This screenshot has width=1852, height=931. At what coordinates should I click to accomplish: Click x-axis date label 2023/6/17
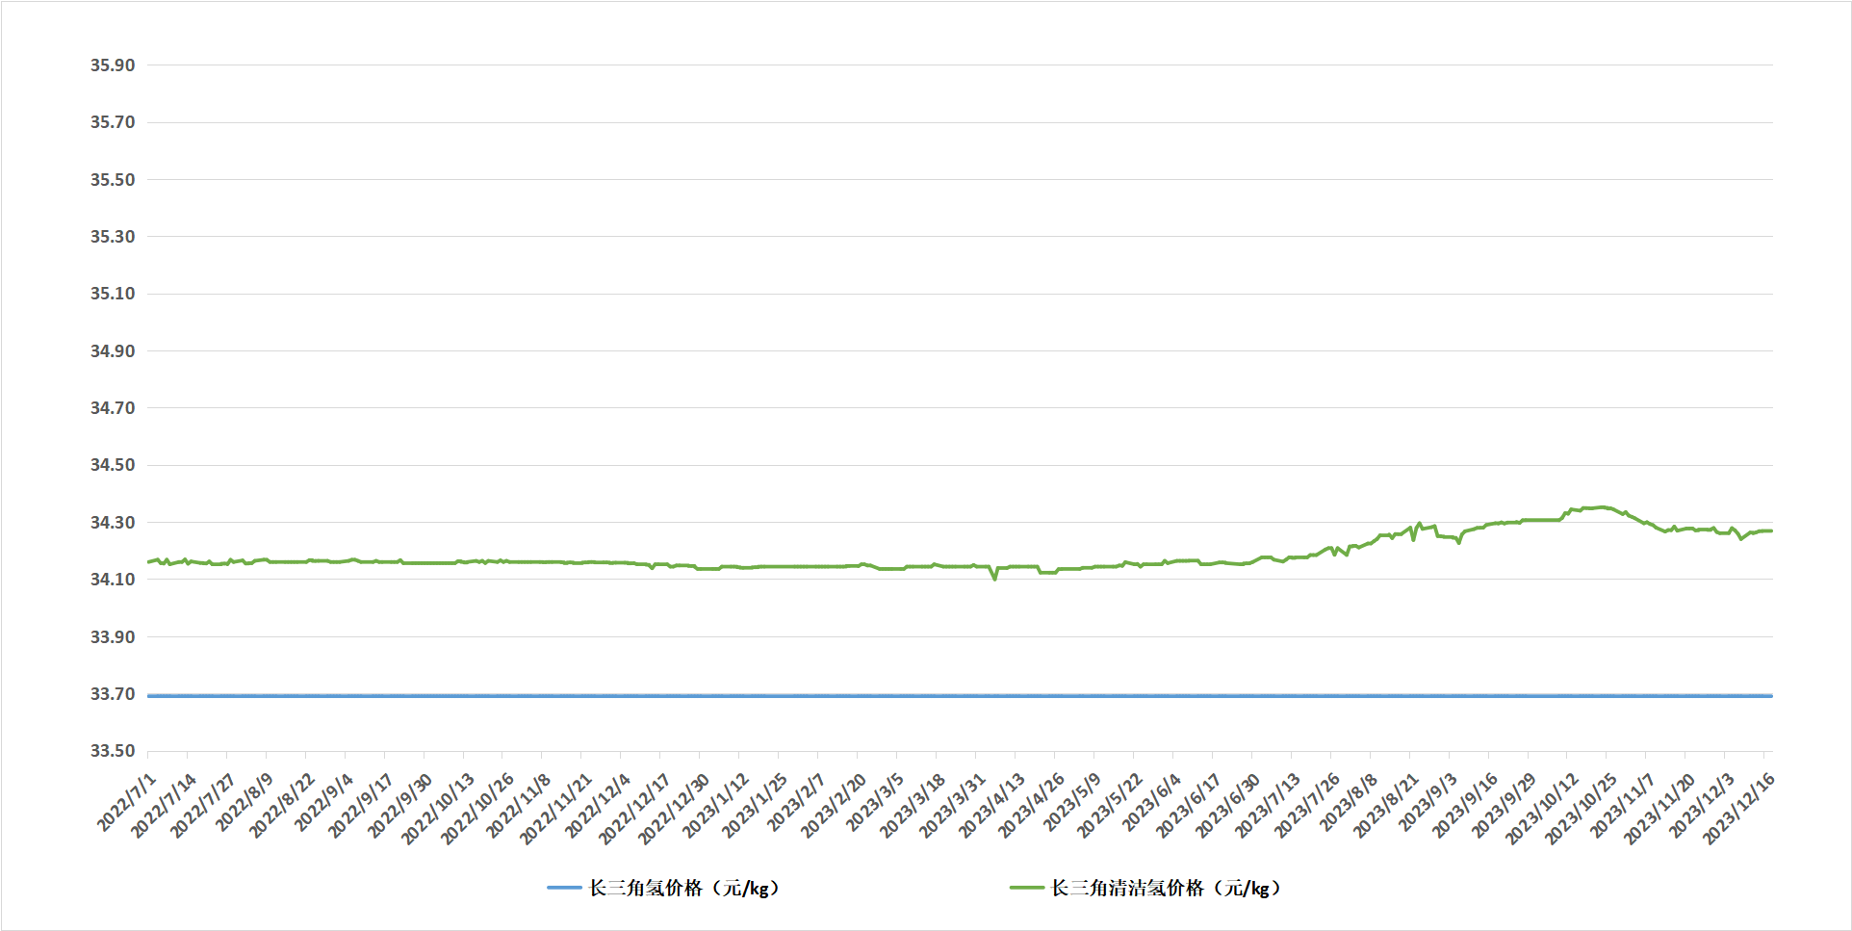(x=1190, y=804)
